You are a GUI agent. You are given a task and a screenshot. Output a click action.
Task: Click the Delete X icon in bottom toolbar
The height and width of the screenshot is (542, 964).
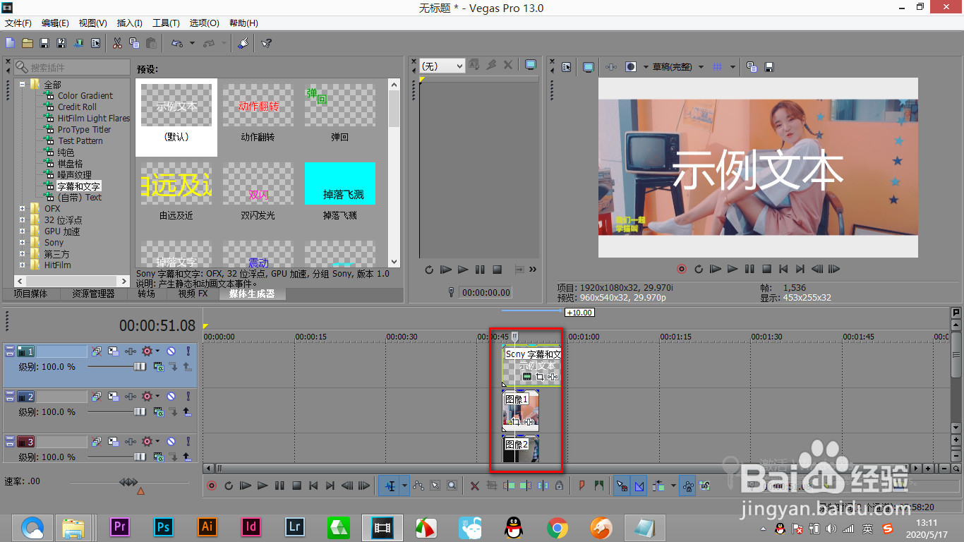point(475,486)
